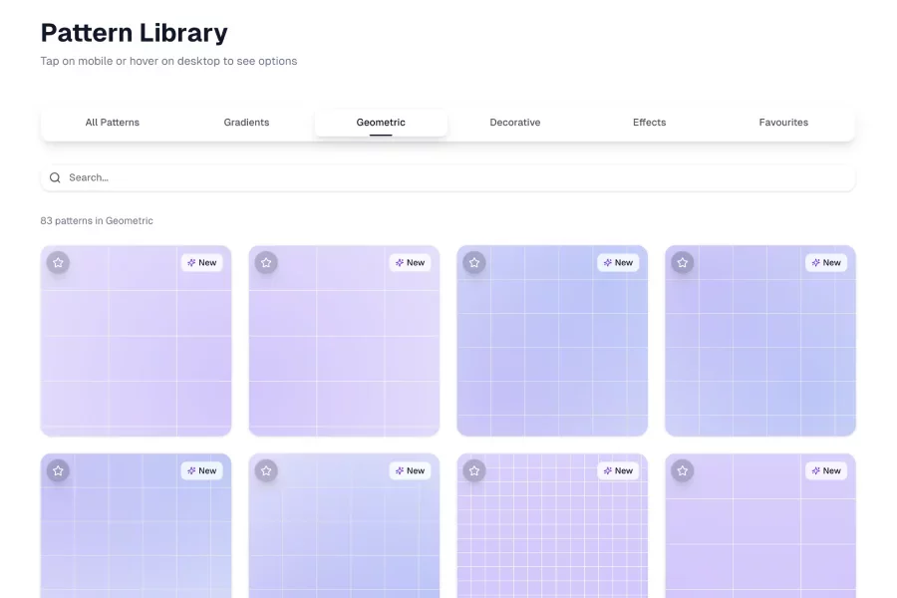
Task: Star the second pattern in top row
Action: pos(266,263)
